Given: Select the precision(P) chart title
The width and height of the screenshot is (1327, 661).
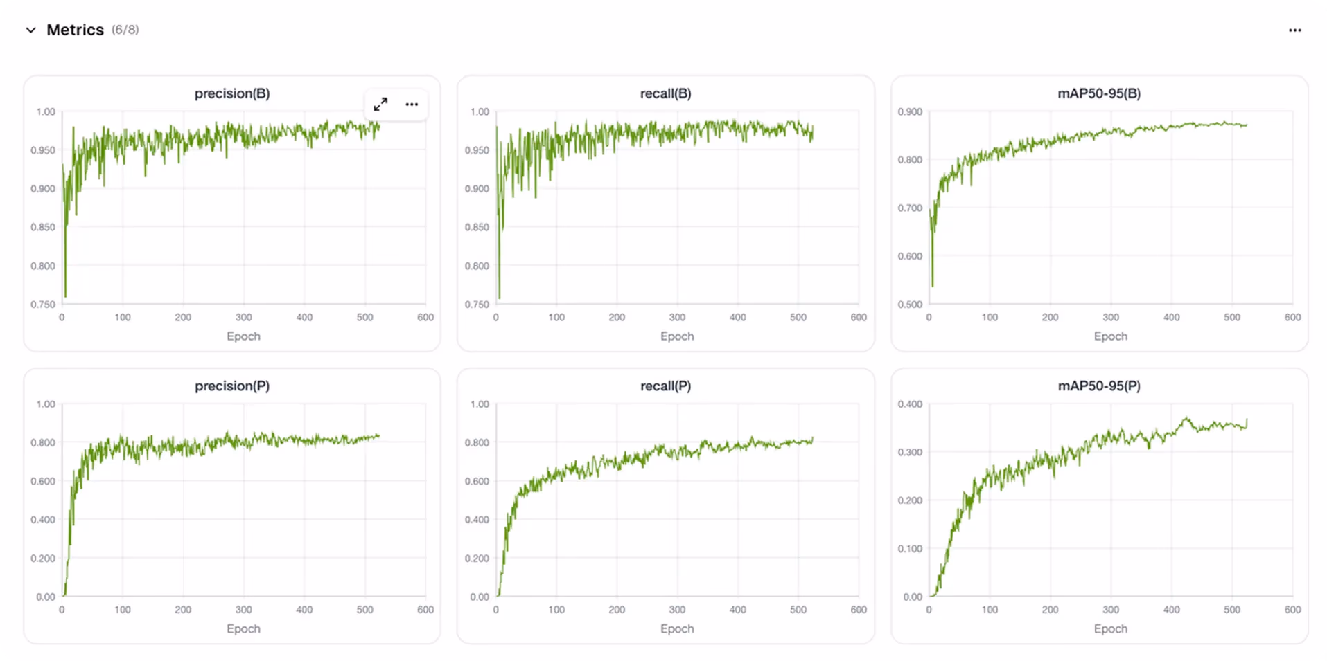Looking at the screenshot, I should pyautogui.click(x=232, y=386).
